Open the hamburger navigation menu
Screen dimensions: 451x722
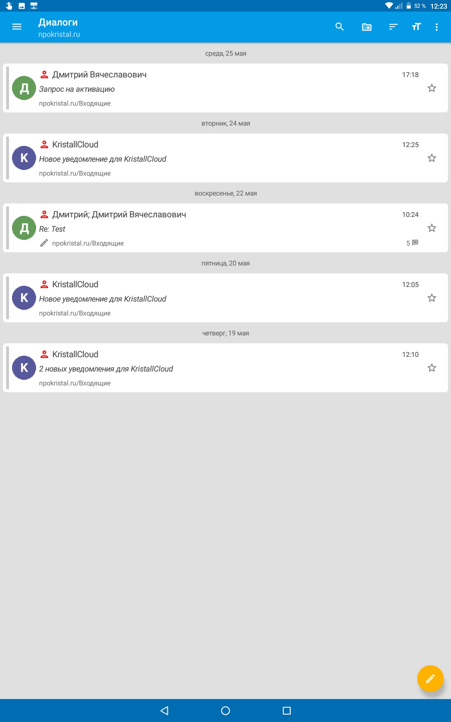(x=17, y=27)
